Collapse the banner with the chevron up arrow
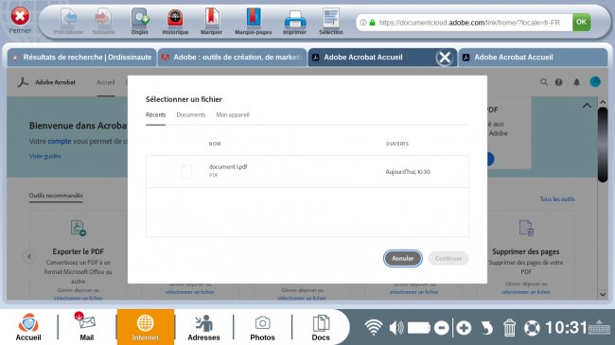The image size is (615, 345). click(x=587, y=106)
